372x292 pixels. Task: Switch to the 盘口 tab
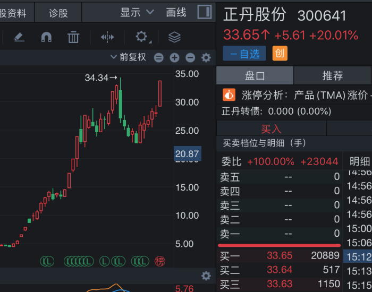255,76
